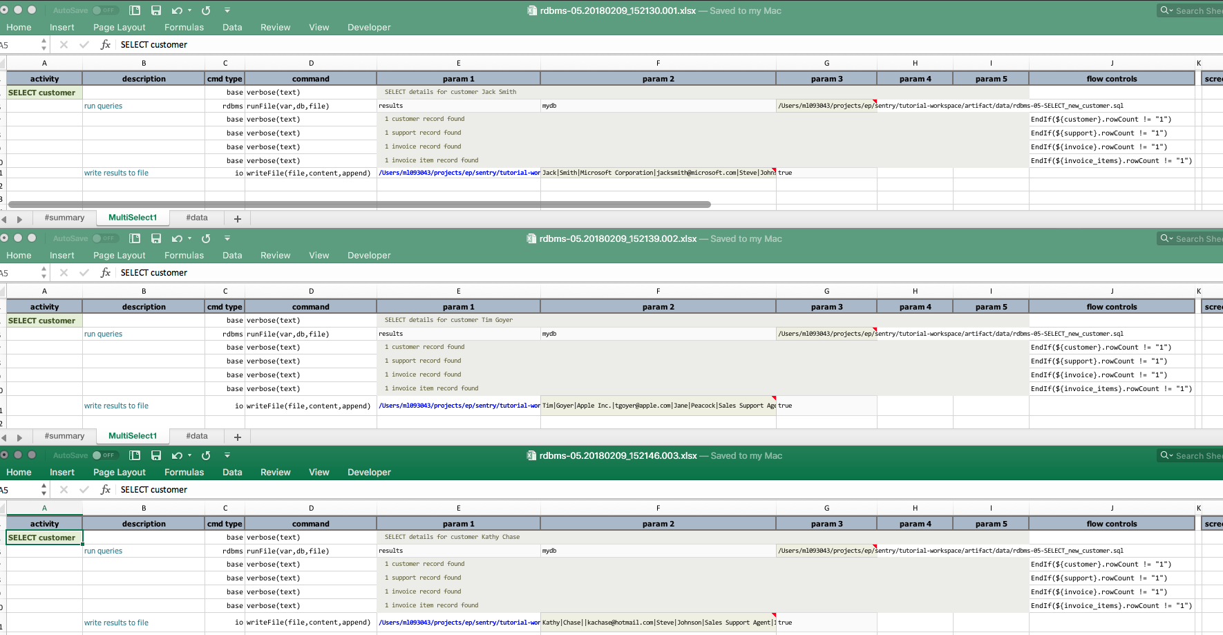Toggle AutoSave in the 002.xlsx window

[106, 238]
